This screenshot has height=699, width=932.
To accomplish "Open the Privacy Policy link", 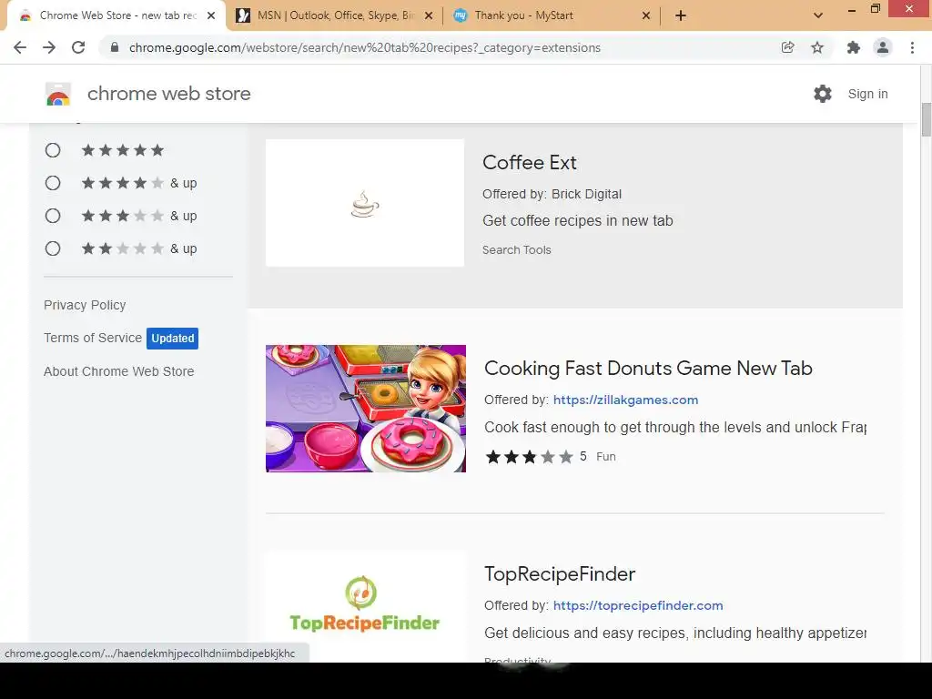I will [x=85, y=305].
